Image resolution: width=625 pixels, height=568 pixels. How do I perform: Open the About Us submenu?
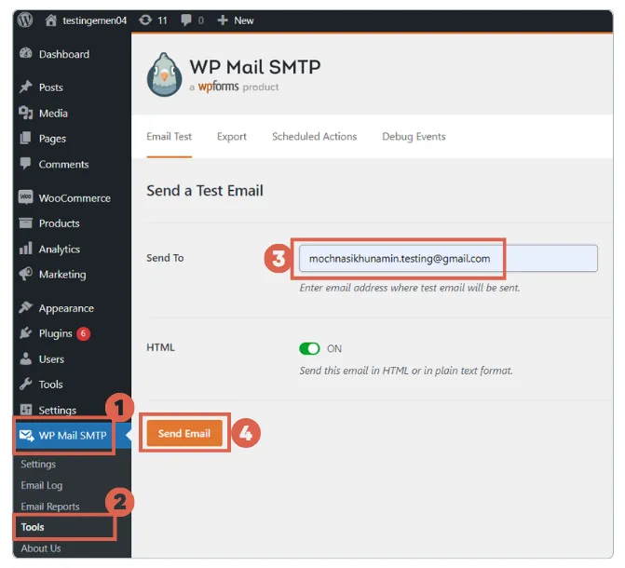(x=41, y=548)
